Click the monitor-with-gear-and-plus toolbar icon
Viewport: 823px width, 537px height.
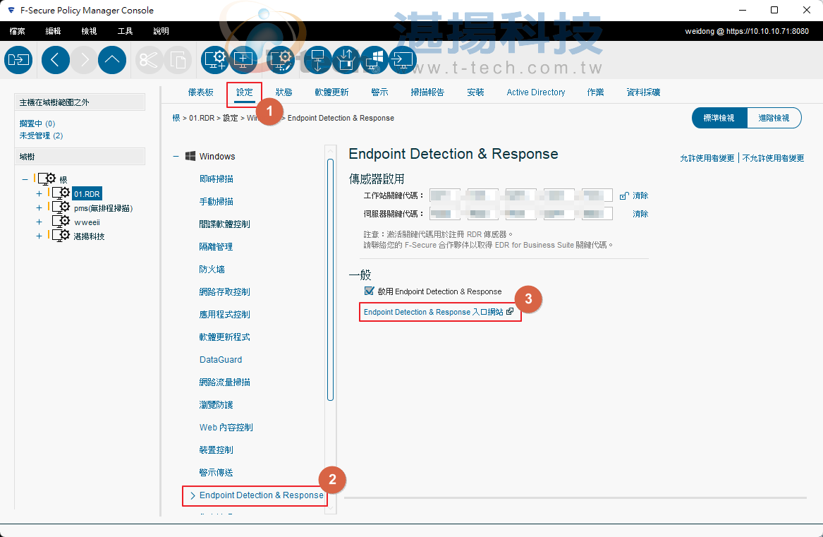point(214,60)
